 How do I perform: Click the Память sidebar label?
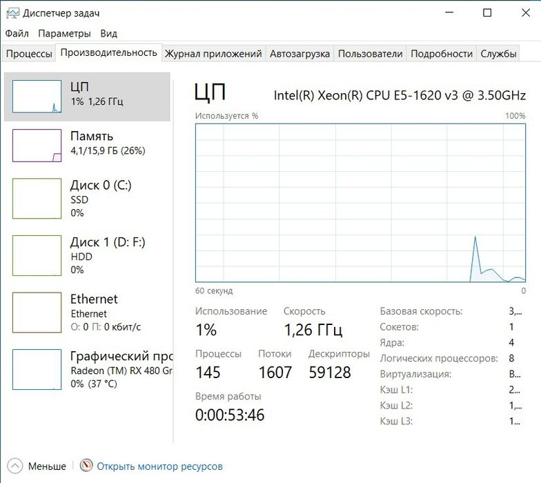(x=91, y=136)
